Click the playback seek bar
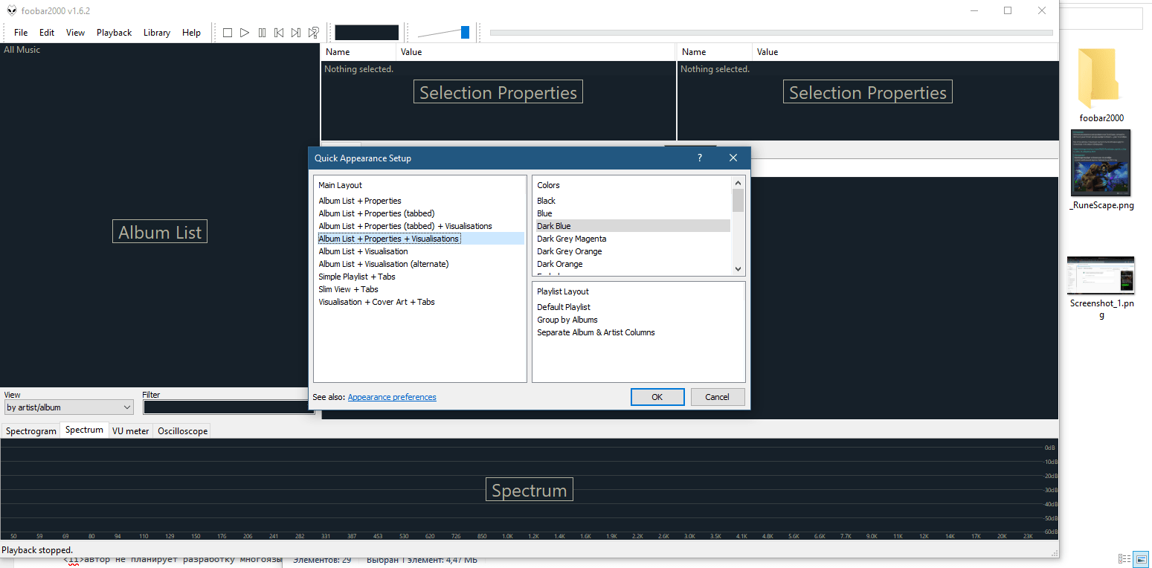This screenshot has width=1152, height=568. [x=771, y=33]
